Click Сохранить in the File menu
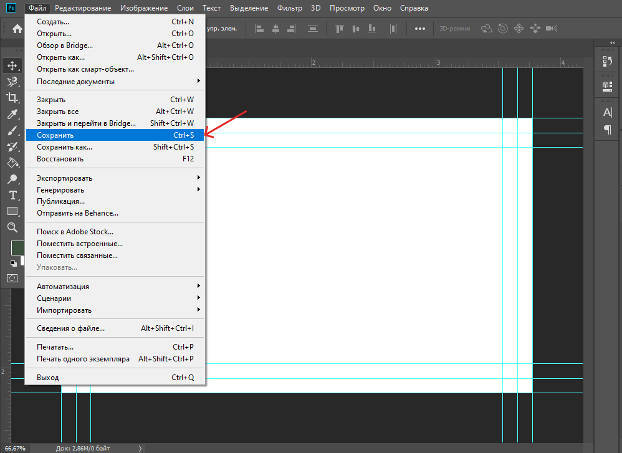The image size is (622, 453). tap(115, 135)
